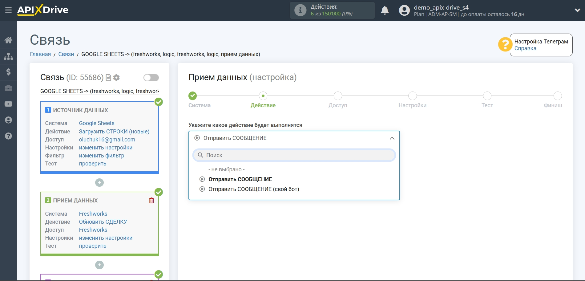
Task: Delete the ПРИЕМ ДАННЫХ block via trash icon
Action: (x=151, y=201)
